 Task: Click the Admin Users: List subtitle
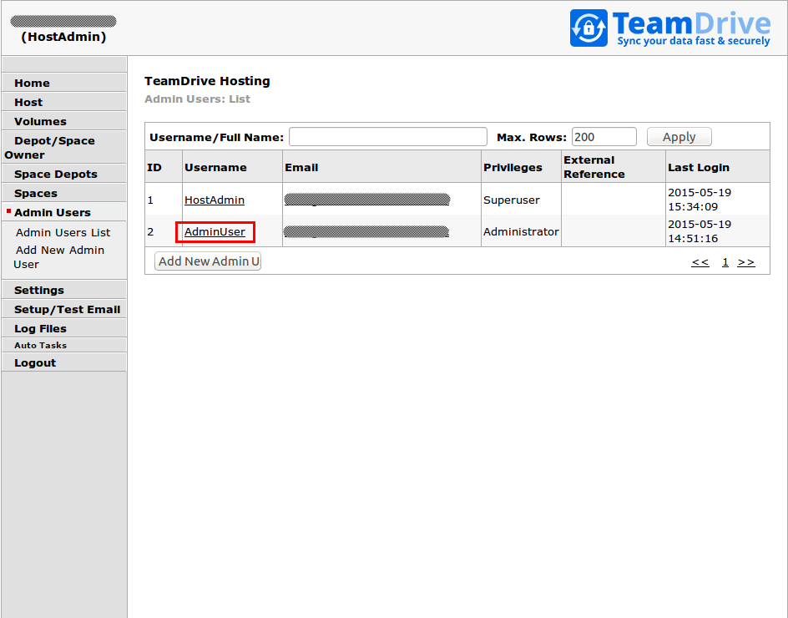pos(197,99)
